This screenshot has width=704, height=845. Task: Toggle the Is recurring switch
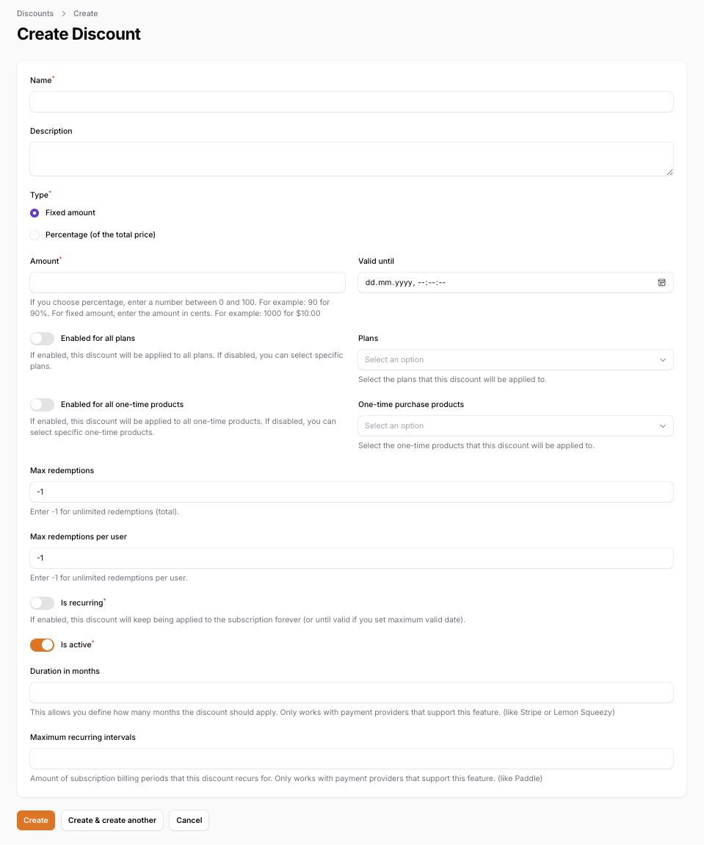[x=42, y=603]
